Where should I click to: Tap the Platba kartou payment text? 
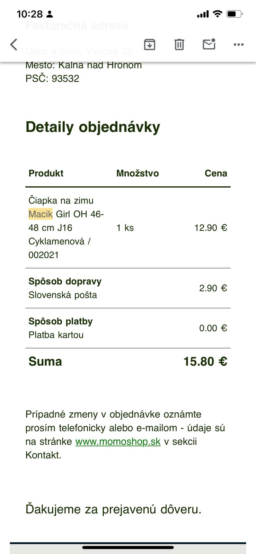[56, 335]
